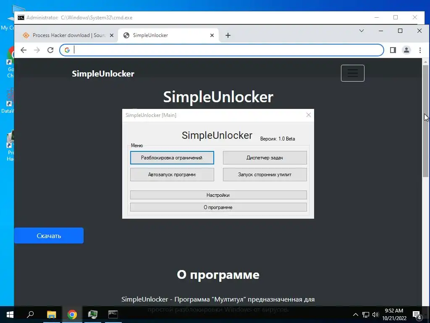Open File Explorer from taskbar
Viewport: 430px width, 323px height.
[51, 315]
